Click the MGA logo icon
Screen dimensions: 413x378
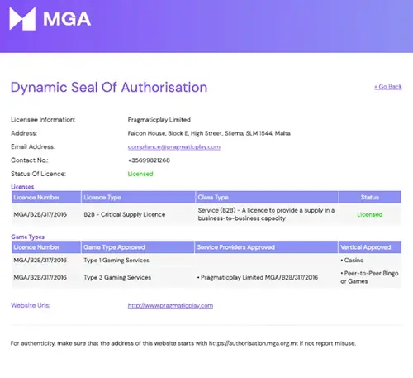coord(22,19)
